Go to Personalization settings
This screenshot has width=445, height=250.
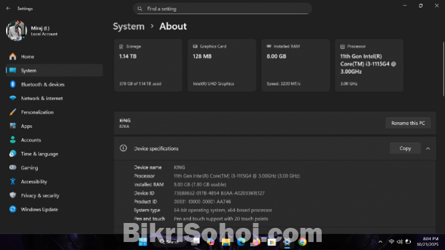point(54,112)
